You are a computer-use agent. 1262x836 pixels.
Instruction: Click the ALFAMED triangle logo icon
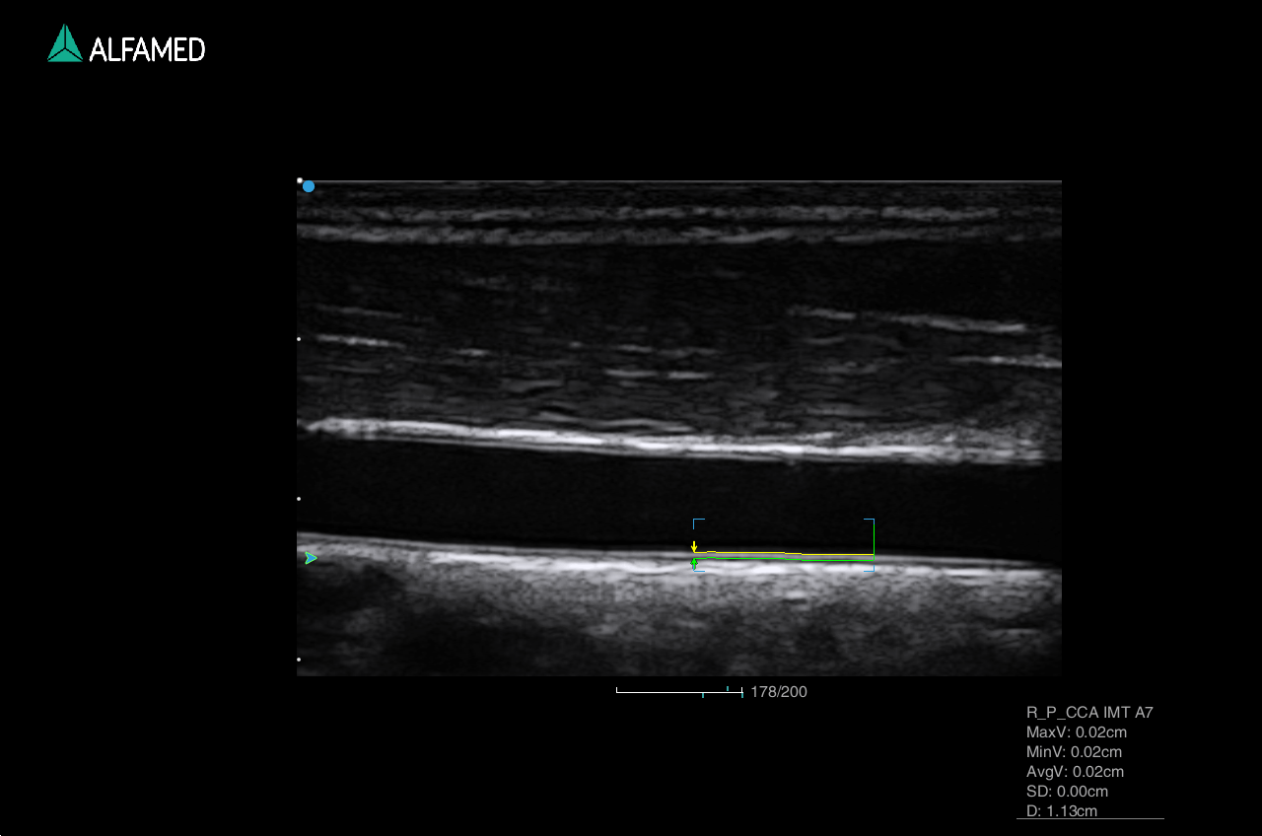[x=65, y=44]
